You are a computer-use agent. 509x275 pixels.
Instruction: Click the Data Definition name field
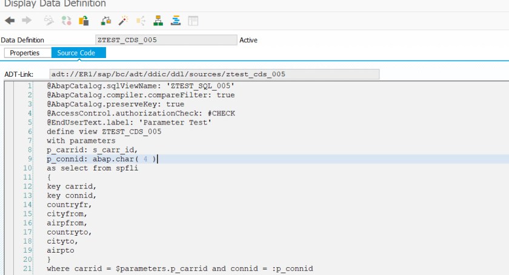pyautogui.click(x=165, y=40)
